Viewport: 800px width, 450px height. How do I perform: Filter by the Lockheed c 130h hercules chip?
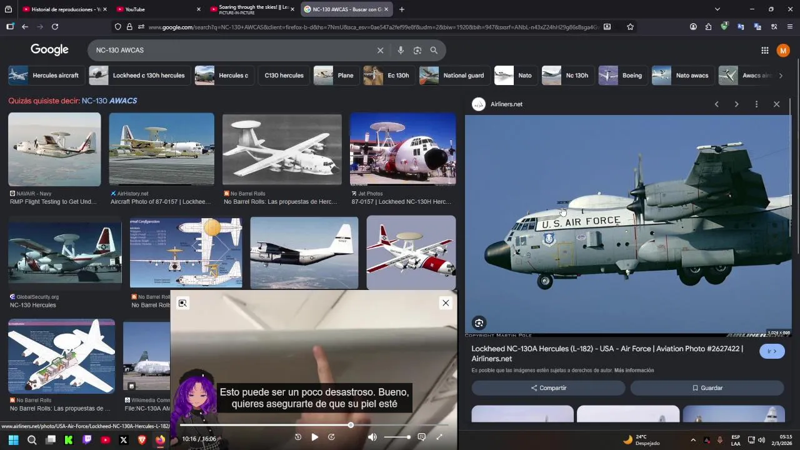click(x=139, y=76)
